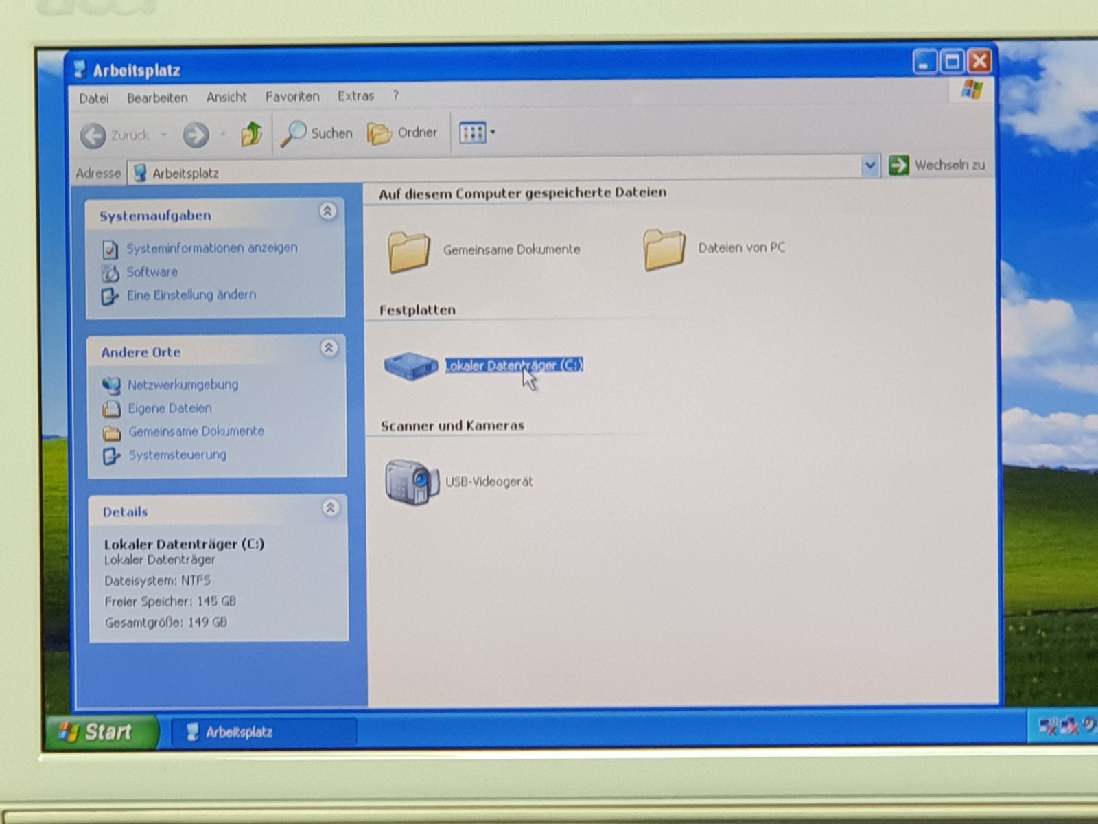Screen dimensions: 1098x824
Task: Collapse the Details panel
Action: pyautogui.click(x=330, y=508)
